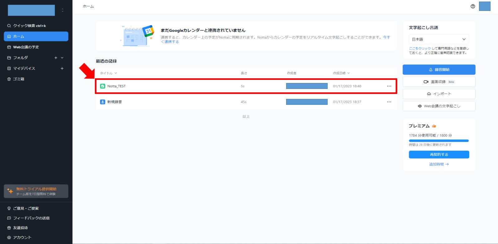Open Notta_TEST record

tap(246, 86)
